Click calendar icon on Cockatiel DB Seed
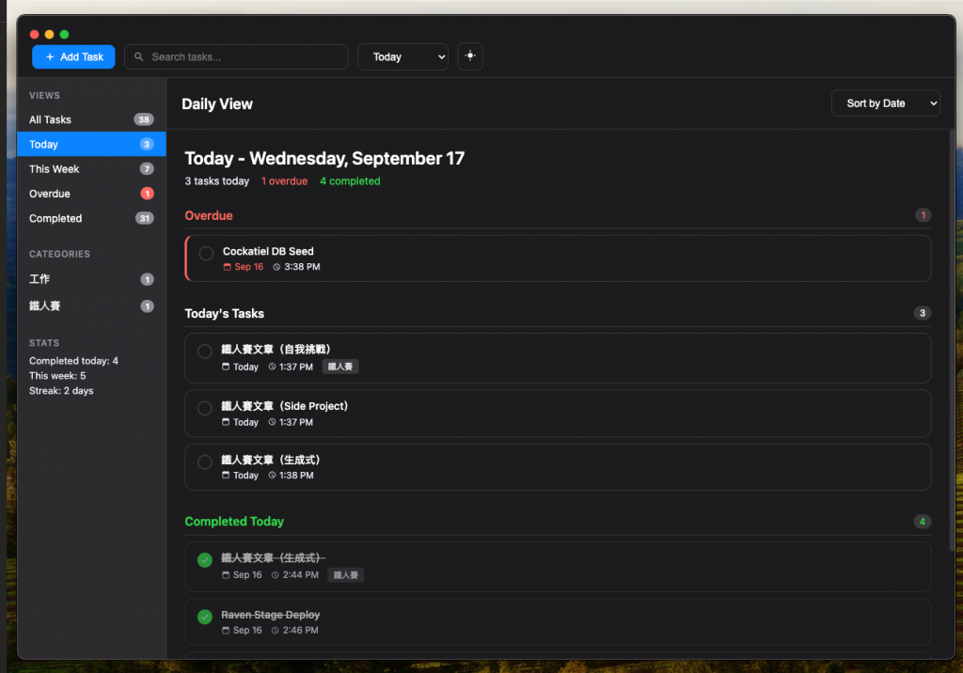 (227, 267)
